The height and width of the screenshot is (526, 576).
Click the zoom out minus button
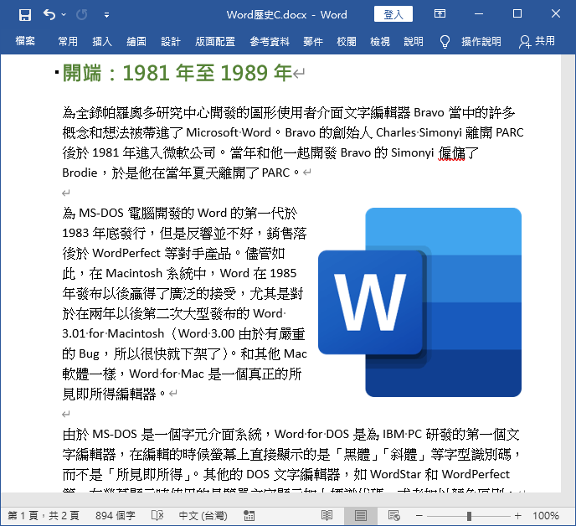[x=419, y=516]
